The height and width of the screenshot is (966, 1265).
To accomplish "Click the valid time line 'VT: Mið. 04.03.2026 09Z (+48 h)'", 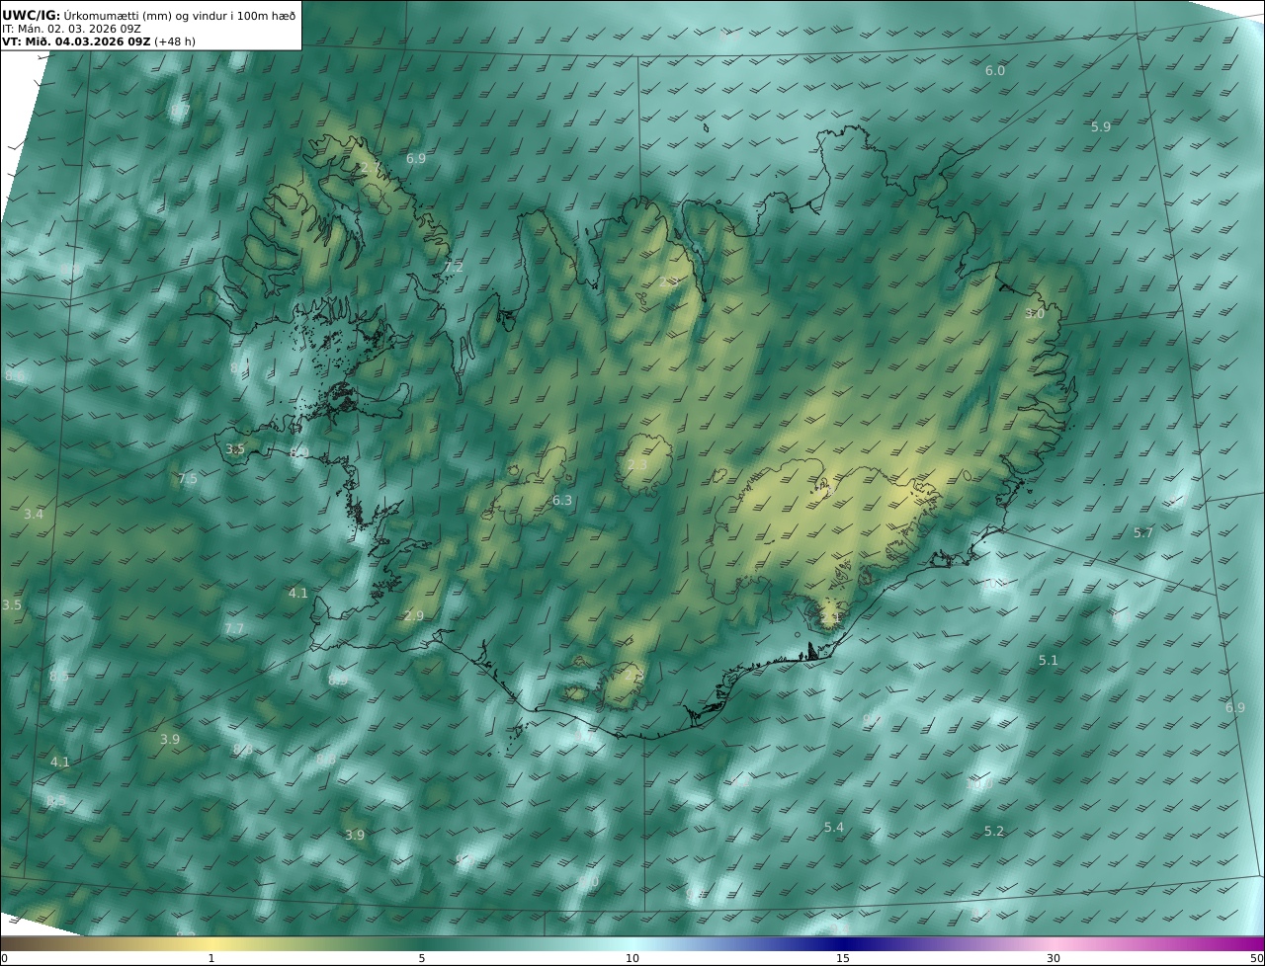I will pos(99,41).
